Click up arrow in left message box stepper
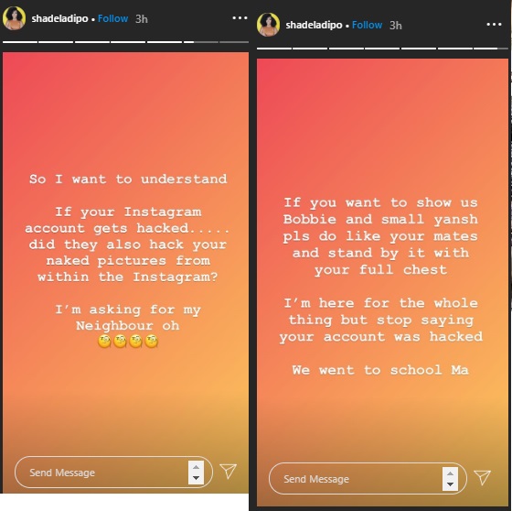The height and width of the screenshot is (511, 512). [x=196, y=467]
